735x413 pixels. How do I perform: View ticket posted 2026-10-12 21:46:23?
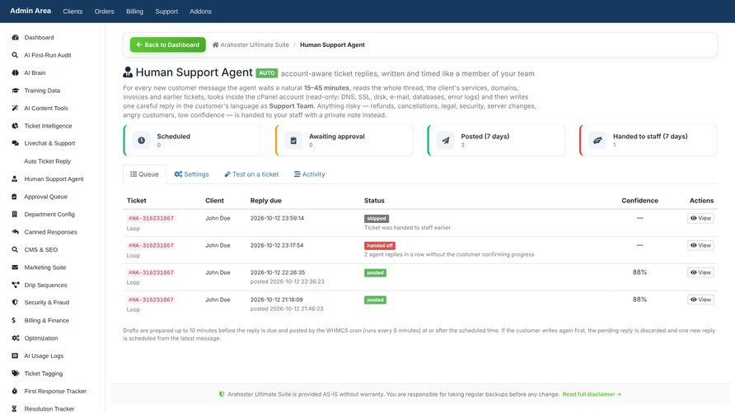(x=700, y=299)
